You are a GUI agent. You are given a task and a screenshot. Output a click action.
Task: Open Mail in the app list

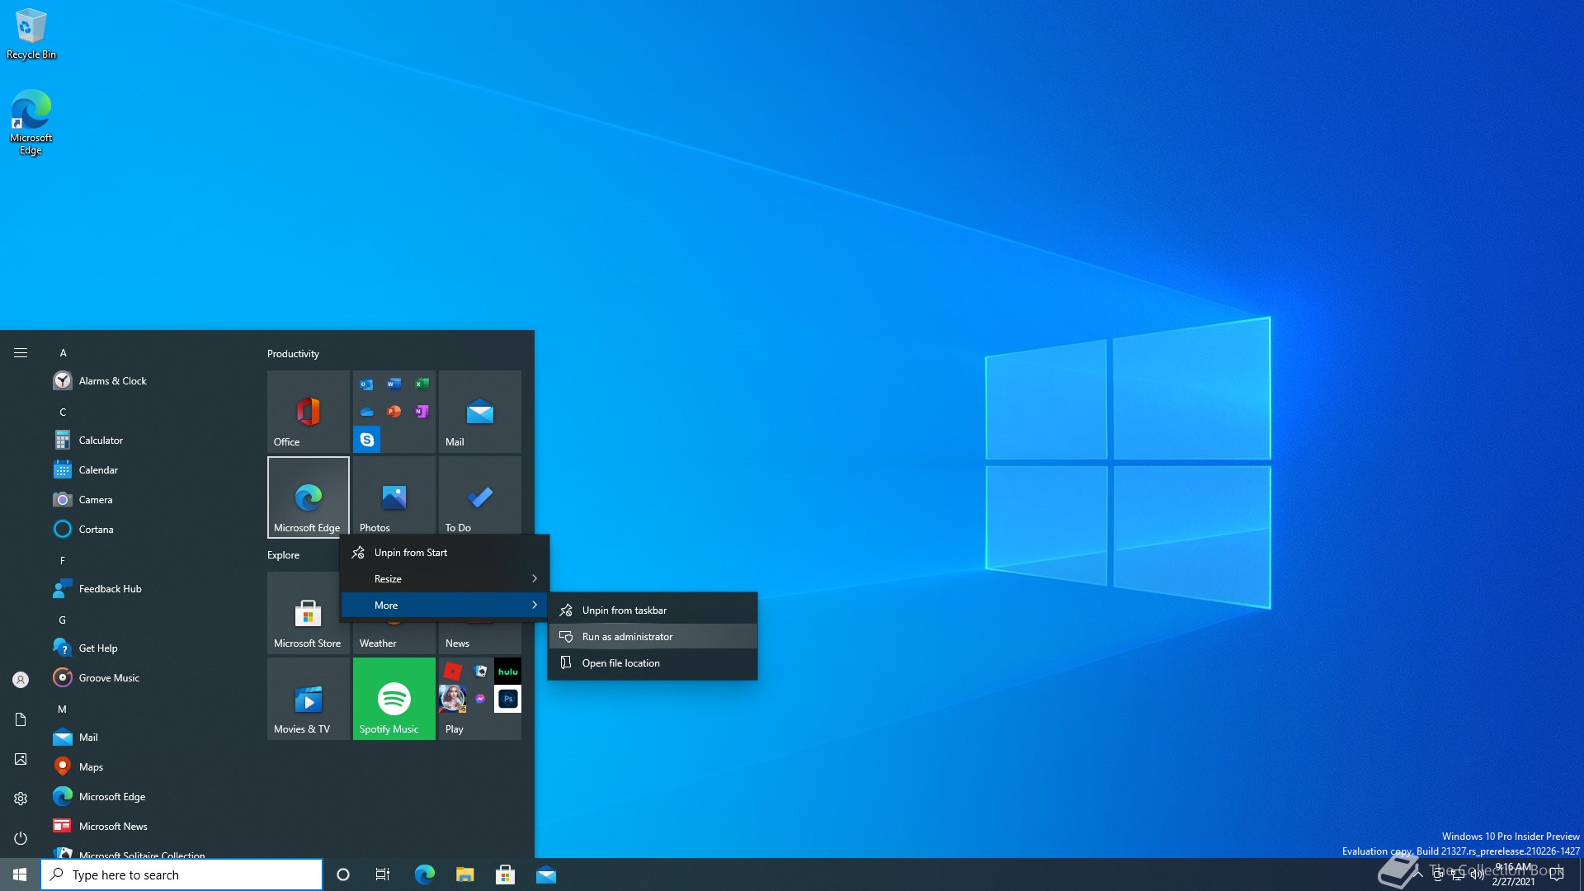click(x=148, y=737)
